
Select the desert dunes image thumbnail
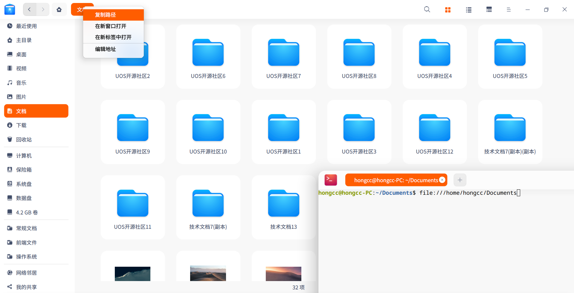[x=208, y=273]
